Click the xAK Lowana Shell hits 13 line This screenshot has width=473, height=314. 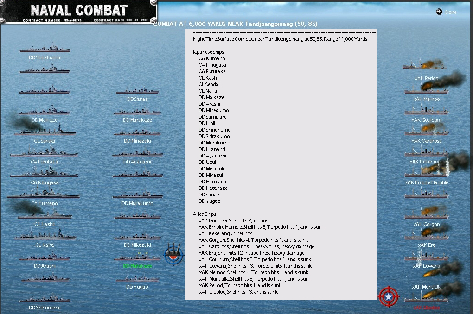point(255,266)
